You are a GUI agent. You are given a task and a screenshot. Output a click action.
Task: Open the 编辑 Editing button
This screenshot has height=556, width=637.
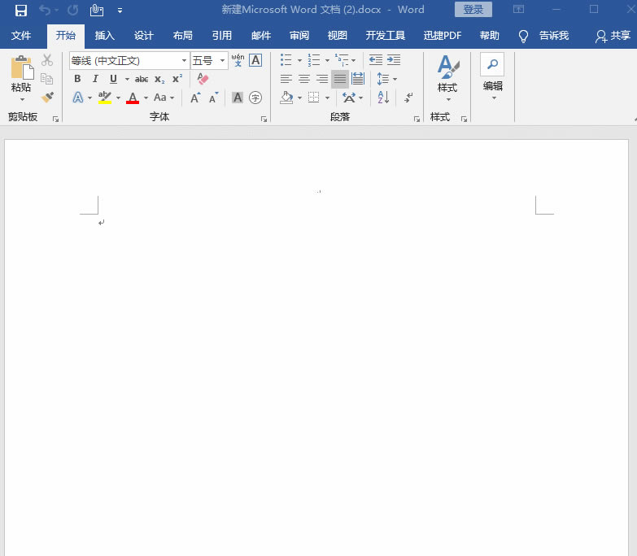pos(493,76)
